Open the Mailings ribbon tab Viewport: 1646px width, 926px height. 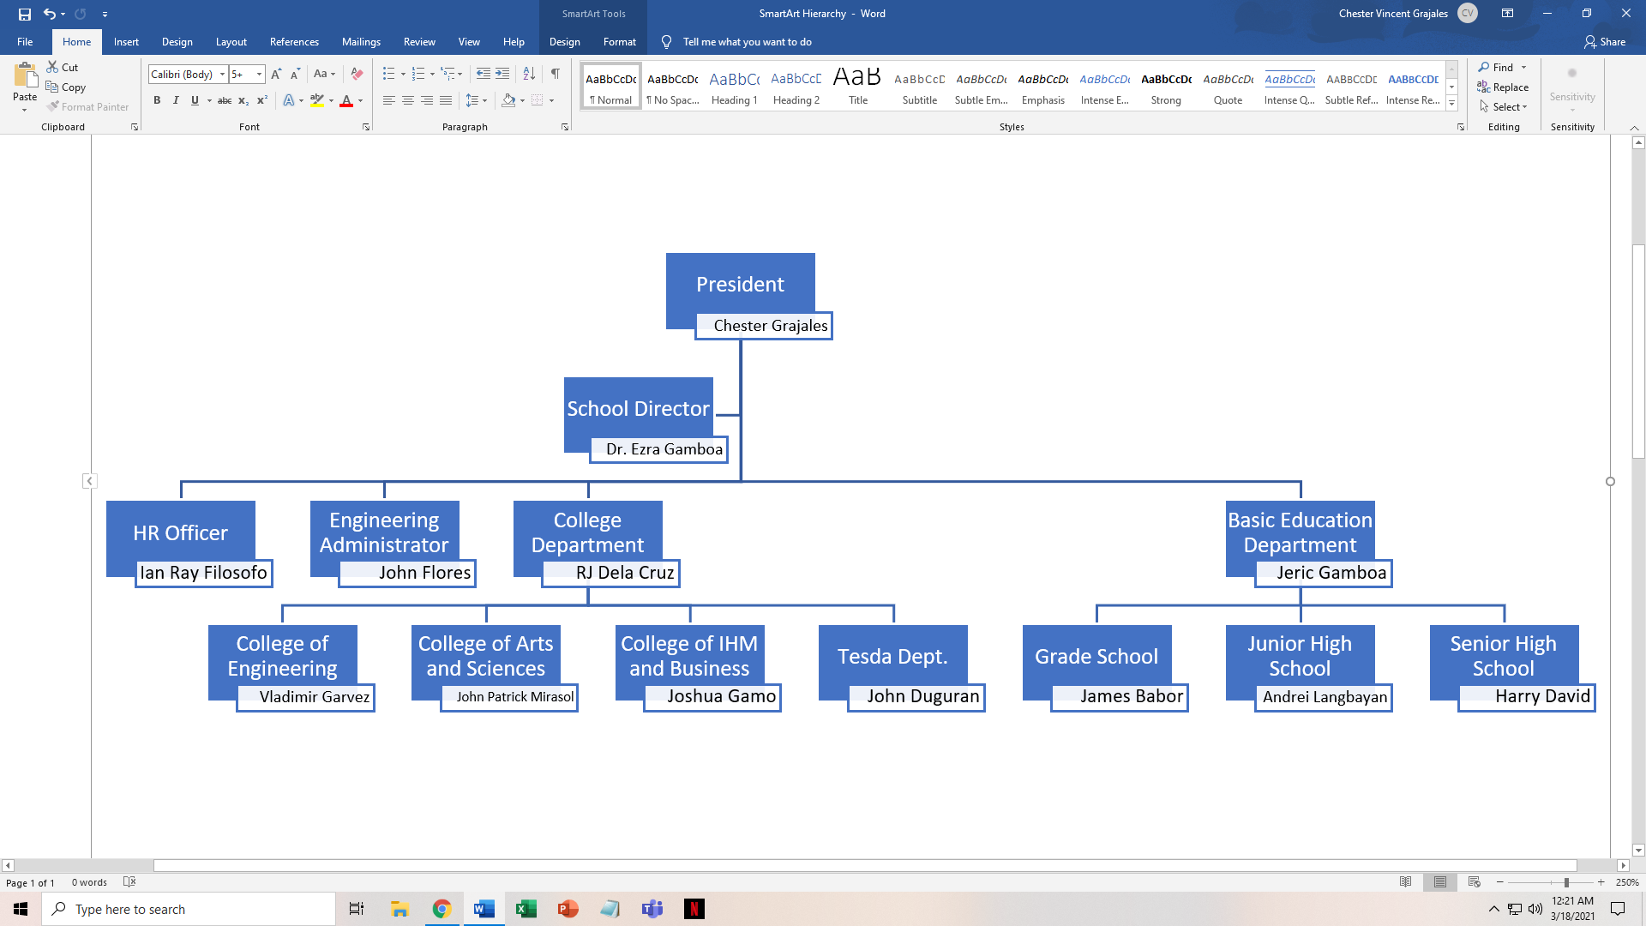(x=361, y=41)
